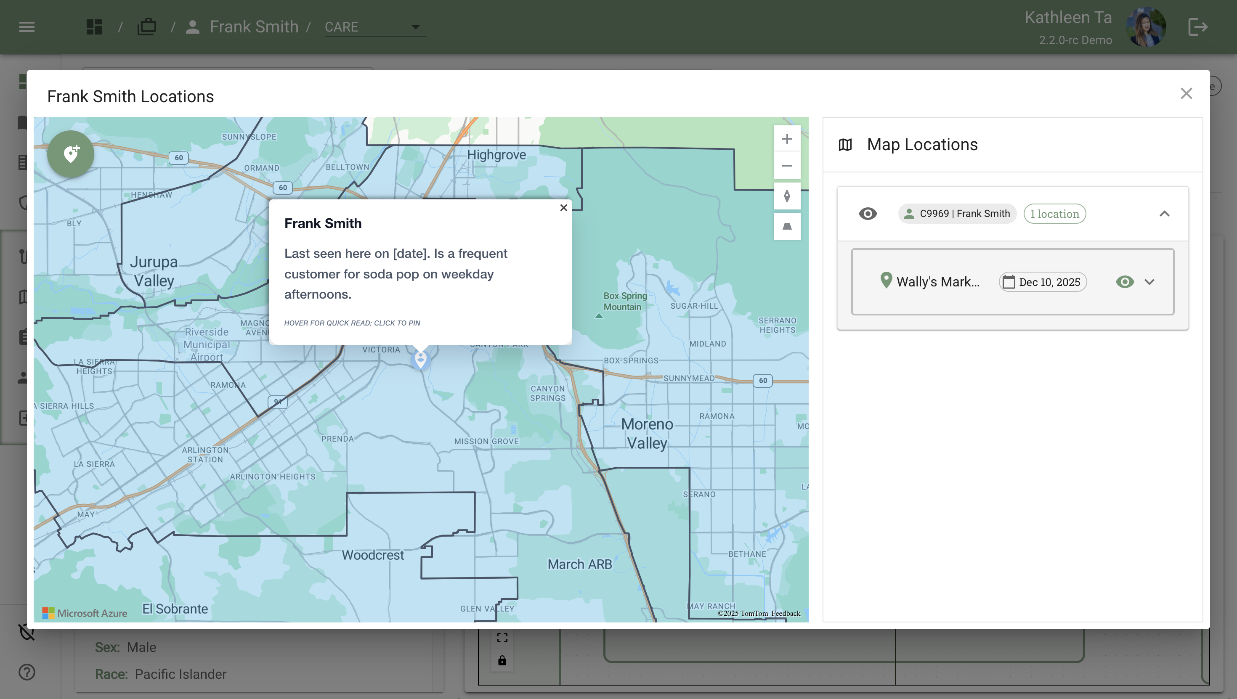Click the logout icon
This screenshot has height=699, width=1237.
point(1197,27)
